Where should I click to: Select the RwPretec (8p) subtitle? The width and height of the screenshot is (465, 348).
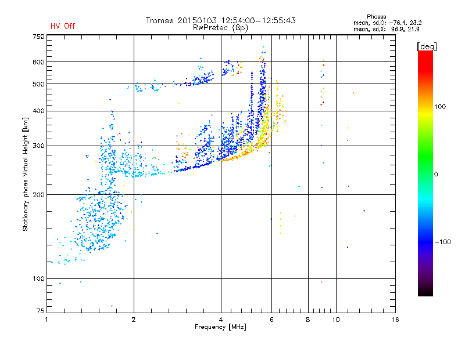(220, 27)
